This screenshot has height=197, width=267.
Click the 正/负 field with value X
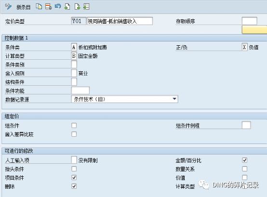pyautogui.click(x=244, y=47)
